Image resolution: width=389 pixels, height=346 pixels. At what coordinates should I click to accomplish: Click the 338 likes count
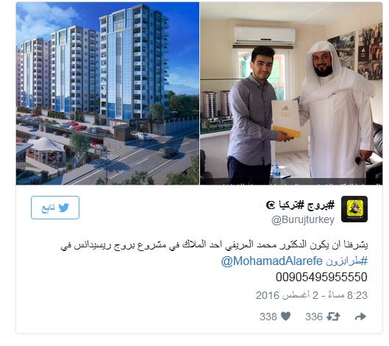tap(268, 317)
